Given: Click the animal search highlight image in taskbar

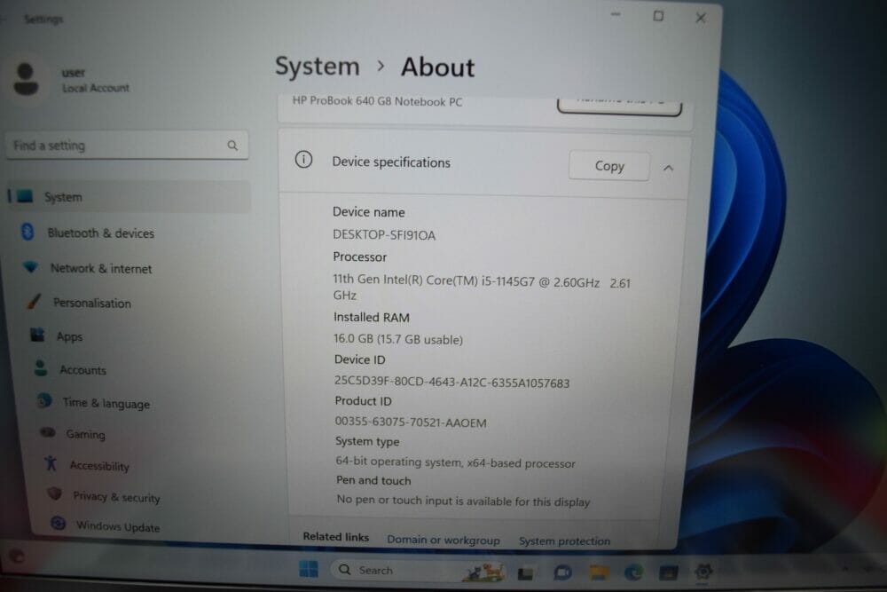Looking at the screenshot, I should pyautogui.click(x=483, y=572).
